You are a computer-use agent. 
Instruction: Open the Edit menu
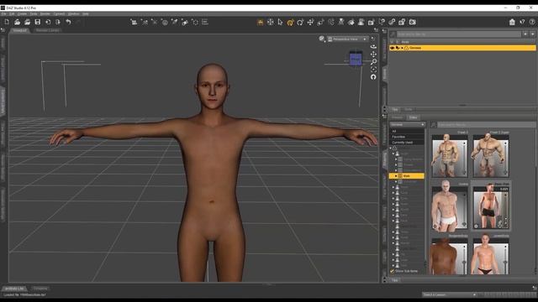12,14
